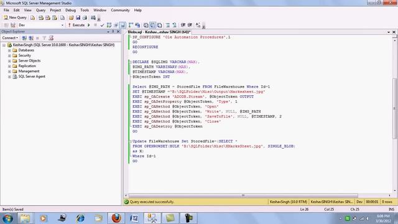
Task: Uncomment the selected lines
Action: click(x=175, y=25)
